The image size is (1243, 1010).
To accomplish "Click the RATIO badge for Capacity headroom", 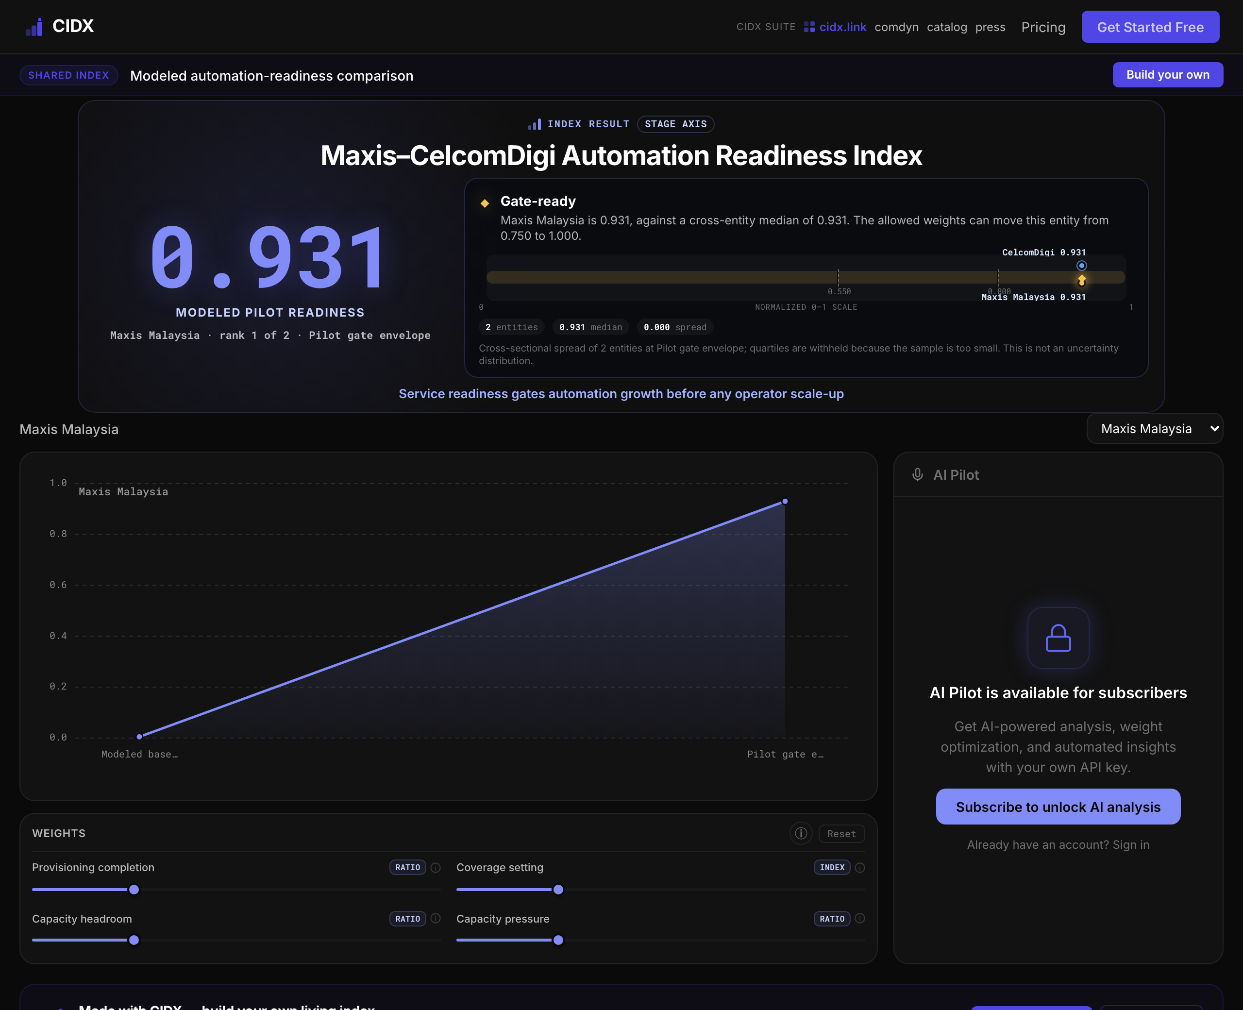I will pos(407,919).
